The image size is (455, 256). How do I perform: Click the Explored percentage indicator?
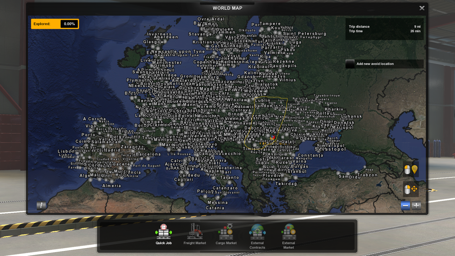click(x=55, y=24)
